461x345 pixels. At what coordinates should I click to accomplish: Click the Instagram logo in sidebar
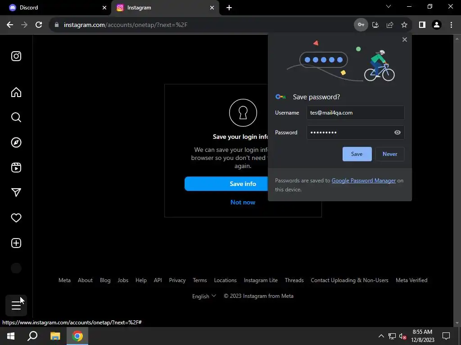point(16,56)
